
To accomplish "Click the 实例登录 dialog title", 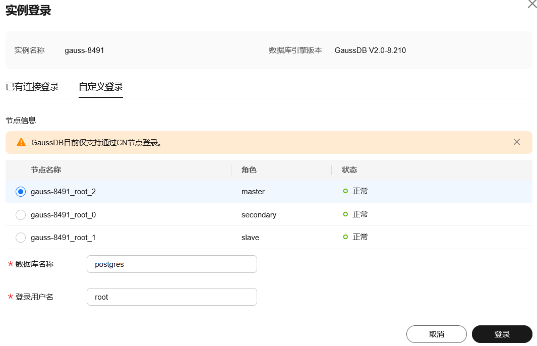I will (28, 10).
